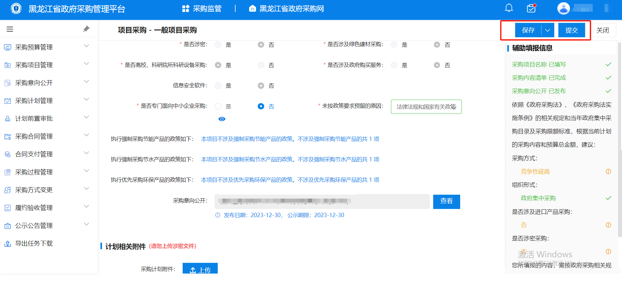
Task: Click the 竞争性磋商 suggestion text
Action: coord(535,172)
